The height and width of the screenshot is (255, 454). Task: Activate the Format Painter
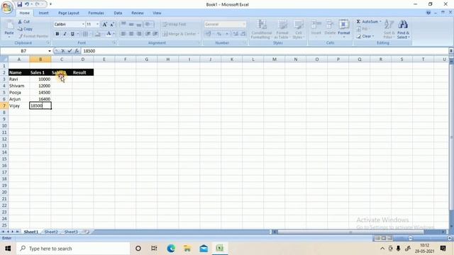[33, 36]
